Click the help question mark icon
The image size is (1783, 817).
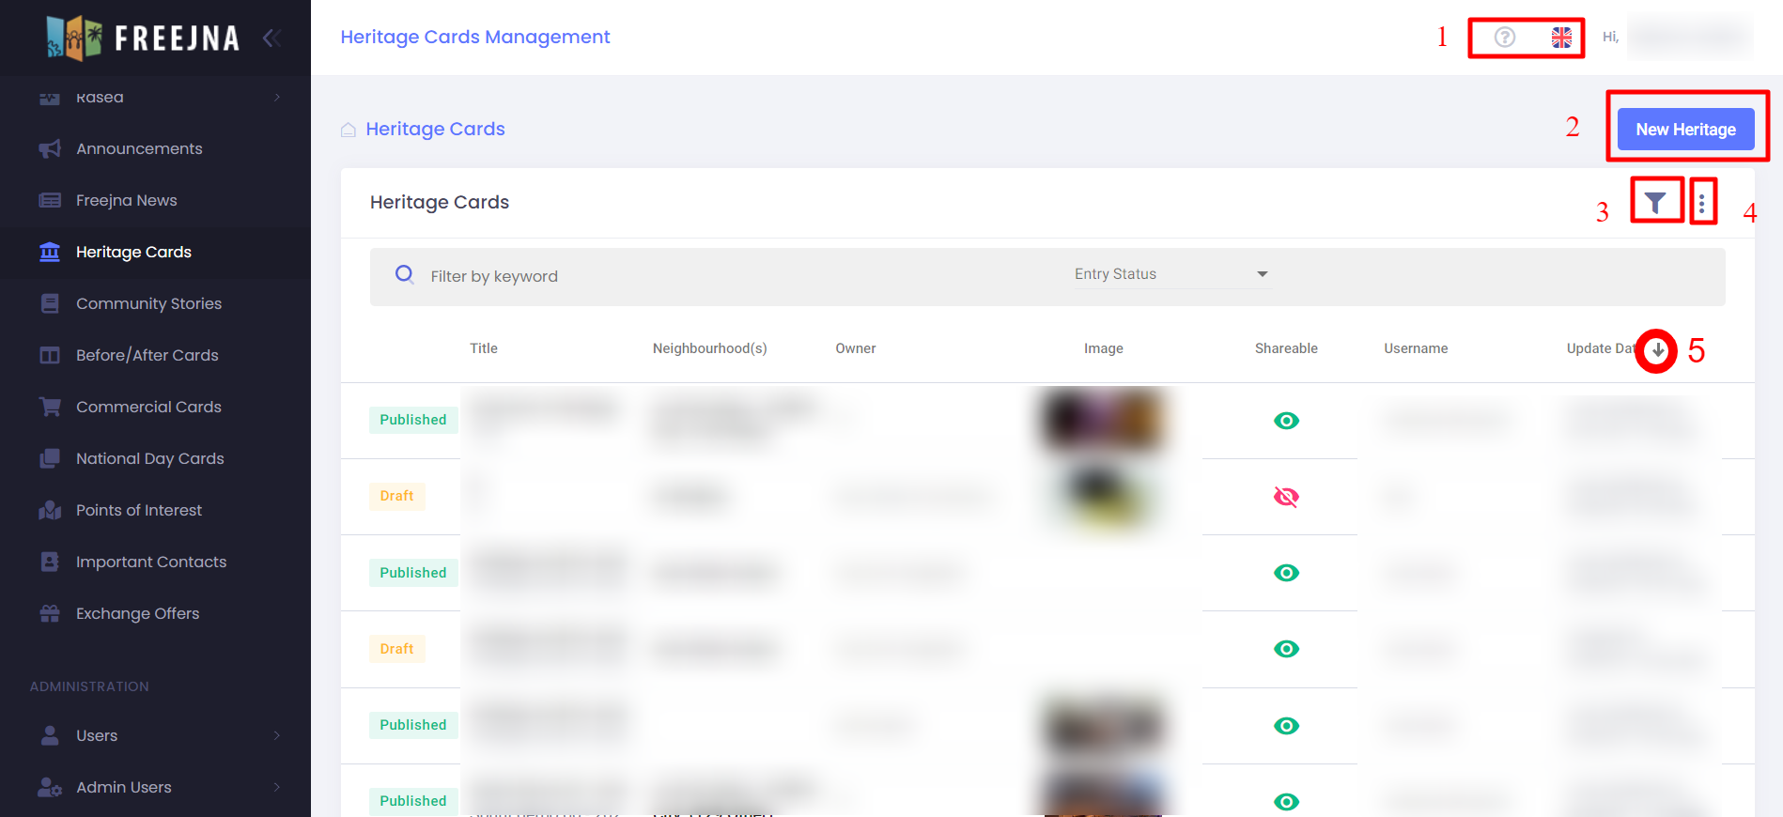tap(1504, 37)
